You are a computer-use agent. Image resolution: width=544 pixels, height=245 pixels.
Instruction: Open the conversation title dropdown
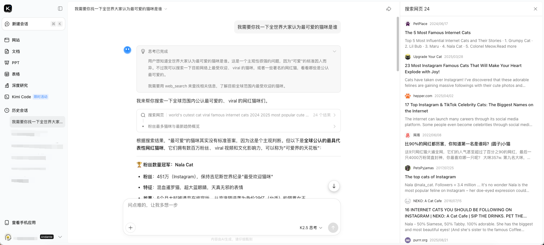(166, 9)
